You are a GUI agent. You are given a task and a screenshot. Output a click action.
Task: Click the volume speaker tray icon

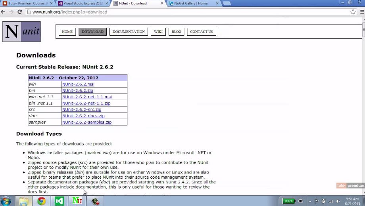click(338, 201)
